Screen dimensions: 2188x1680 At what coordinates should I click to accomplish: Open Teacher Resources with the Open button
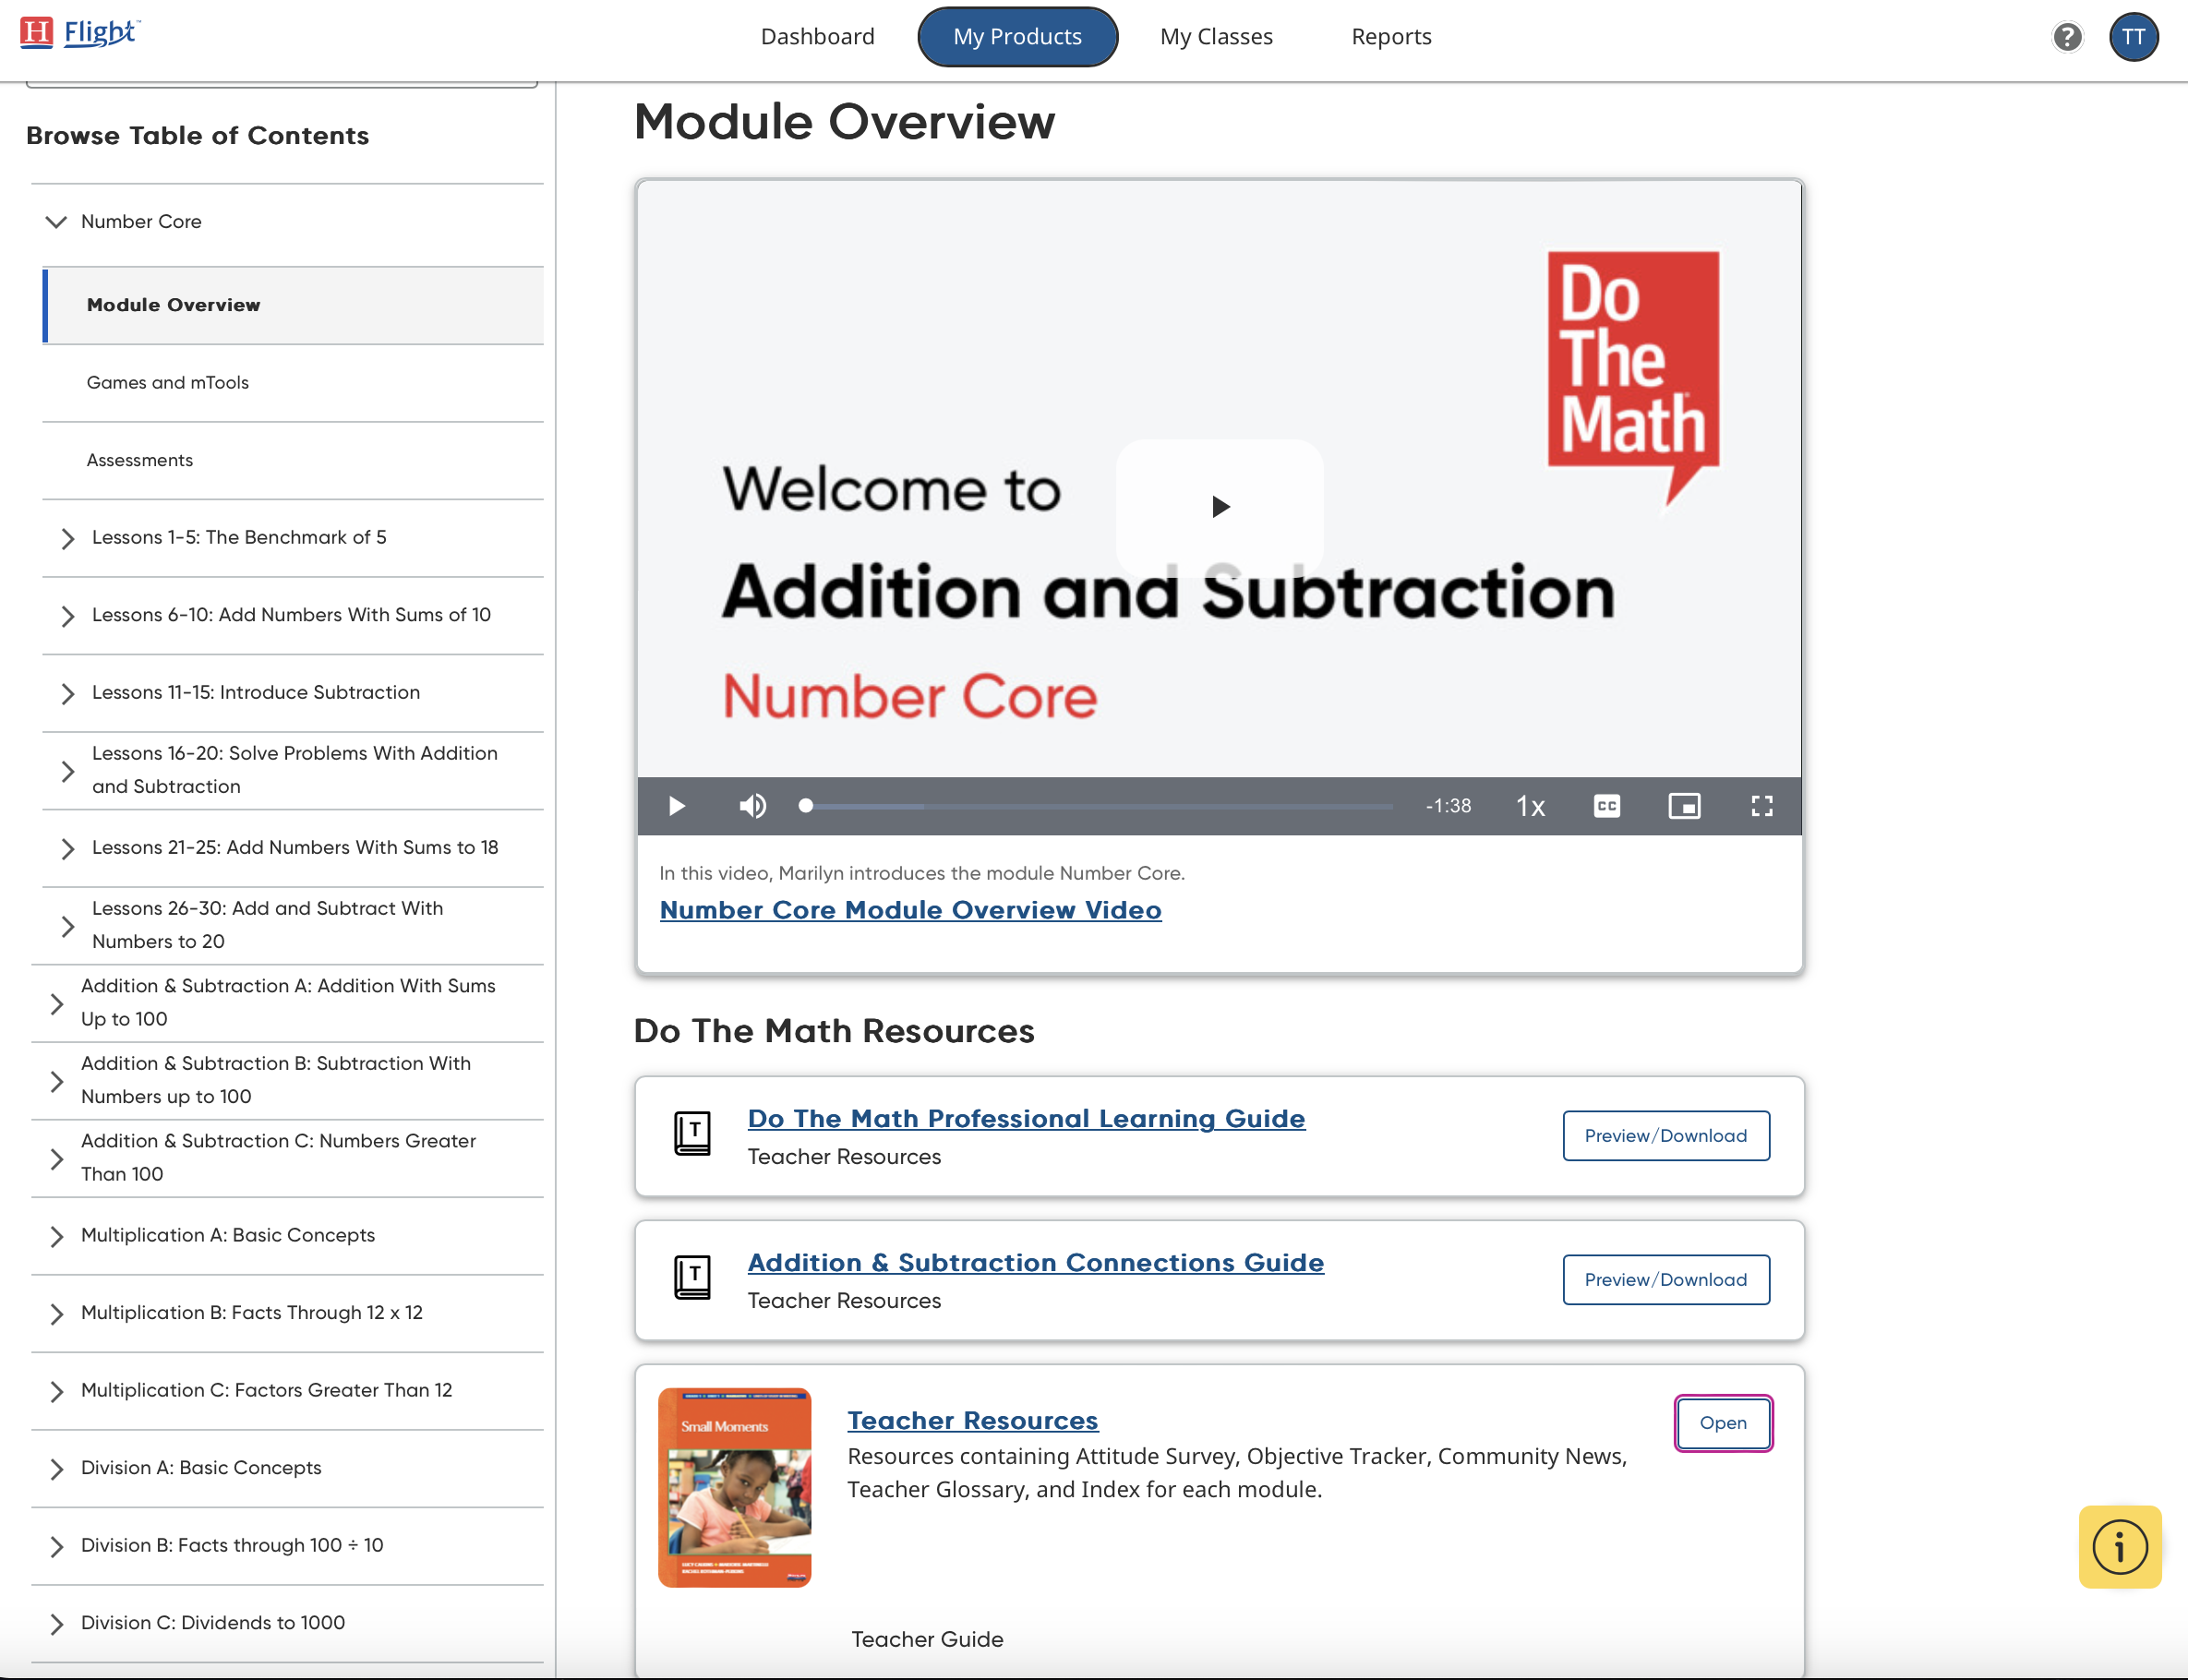click(1722, 1422)
